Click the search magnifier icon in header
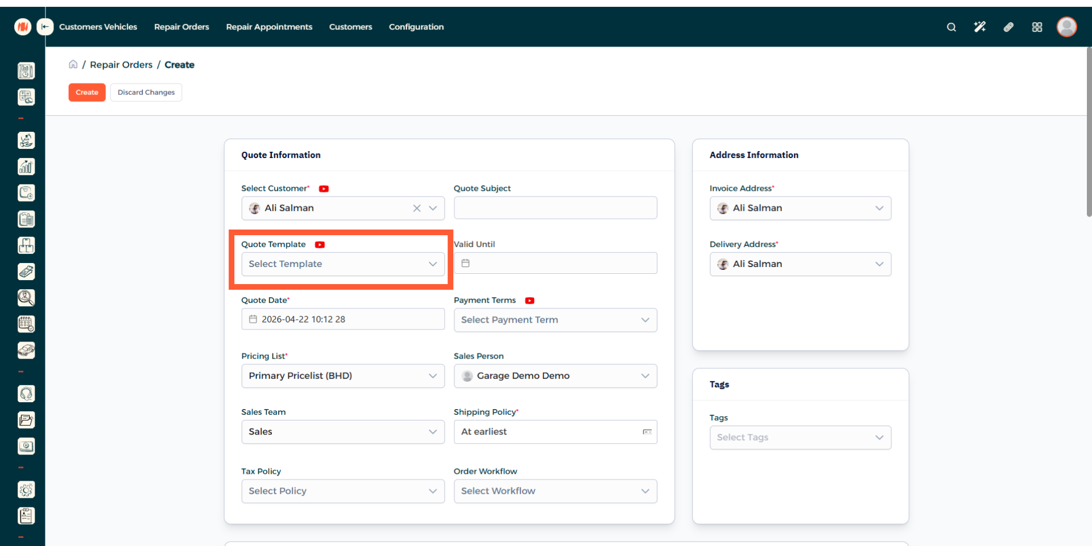 (951, 27)
